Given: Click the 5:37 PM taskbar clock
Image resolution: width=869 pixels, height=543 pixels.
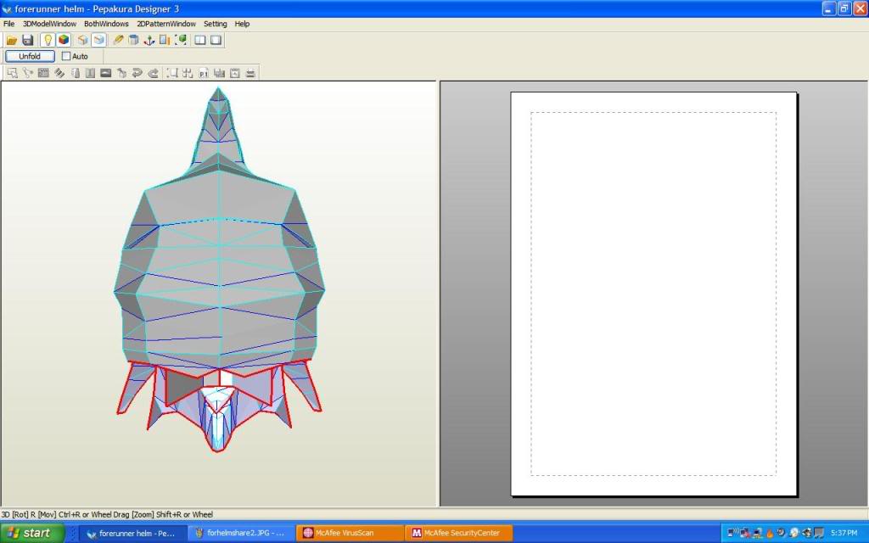Looking at the screenshot, I should pyautogui.click(x=844, y=533).
